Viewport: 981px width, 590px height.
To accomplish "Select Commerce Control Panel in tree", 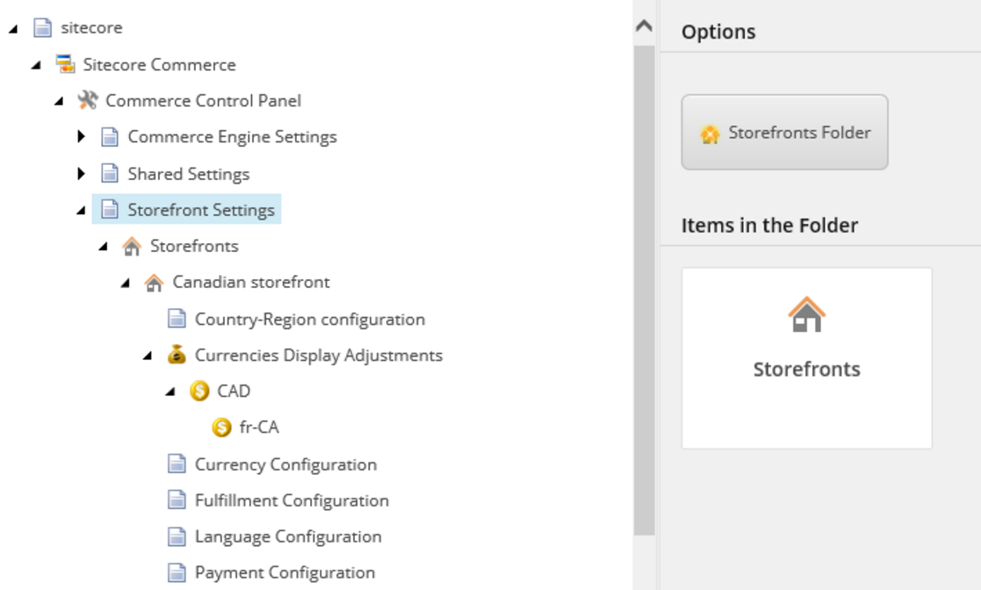I will pos(204,101).
